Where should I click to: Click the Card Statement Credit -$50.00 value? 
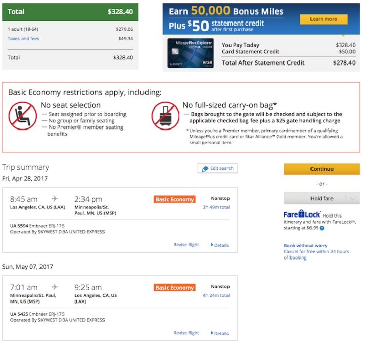[346, 52]
